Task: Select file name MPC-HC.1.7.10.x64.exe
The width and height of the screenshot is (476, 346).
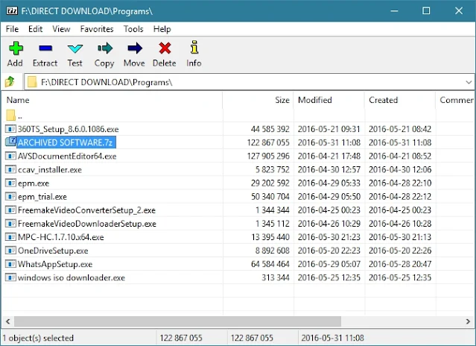Action: [x=61, y=237]
